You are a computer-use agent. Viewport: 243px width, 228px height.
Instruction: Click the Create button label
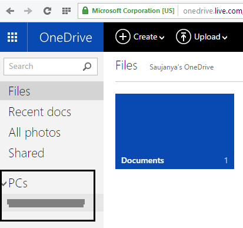(x=145, y=37)
